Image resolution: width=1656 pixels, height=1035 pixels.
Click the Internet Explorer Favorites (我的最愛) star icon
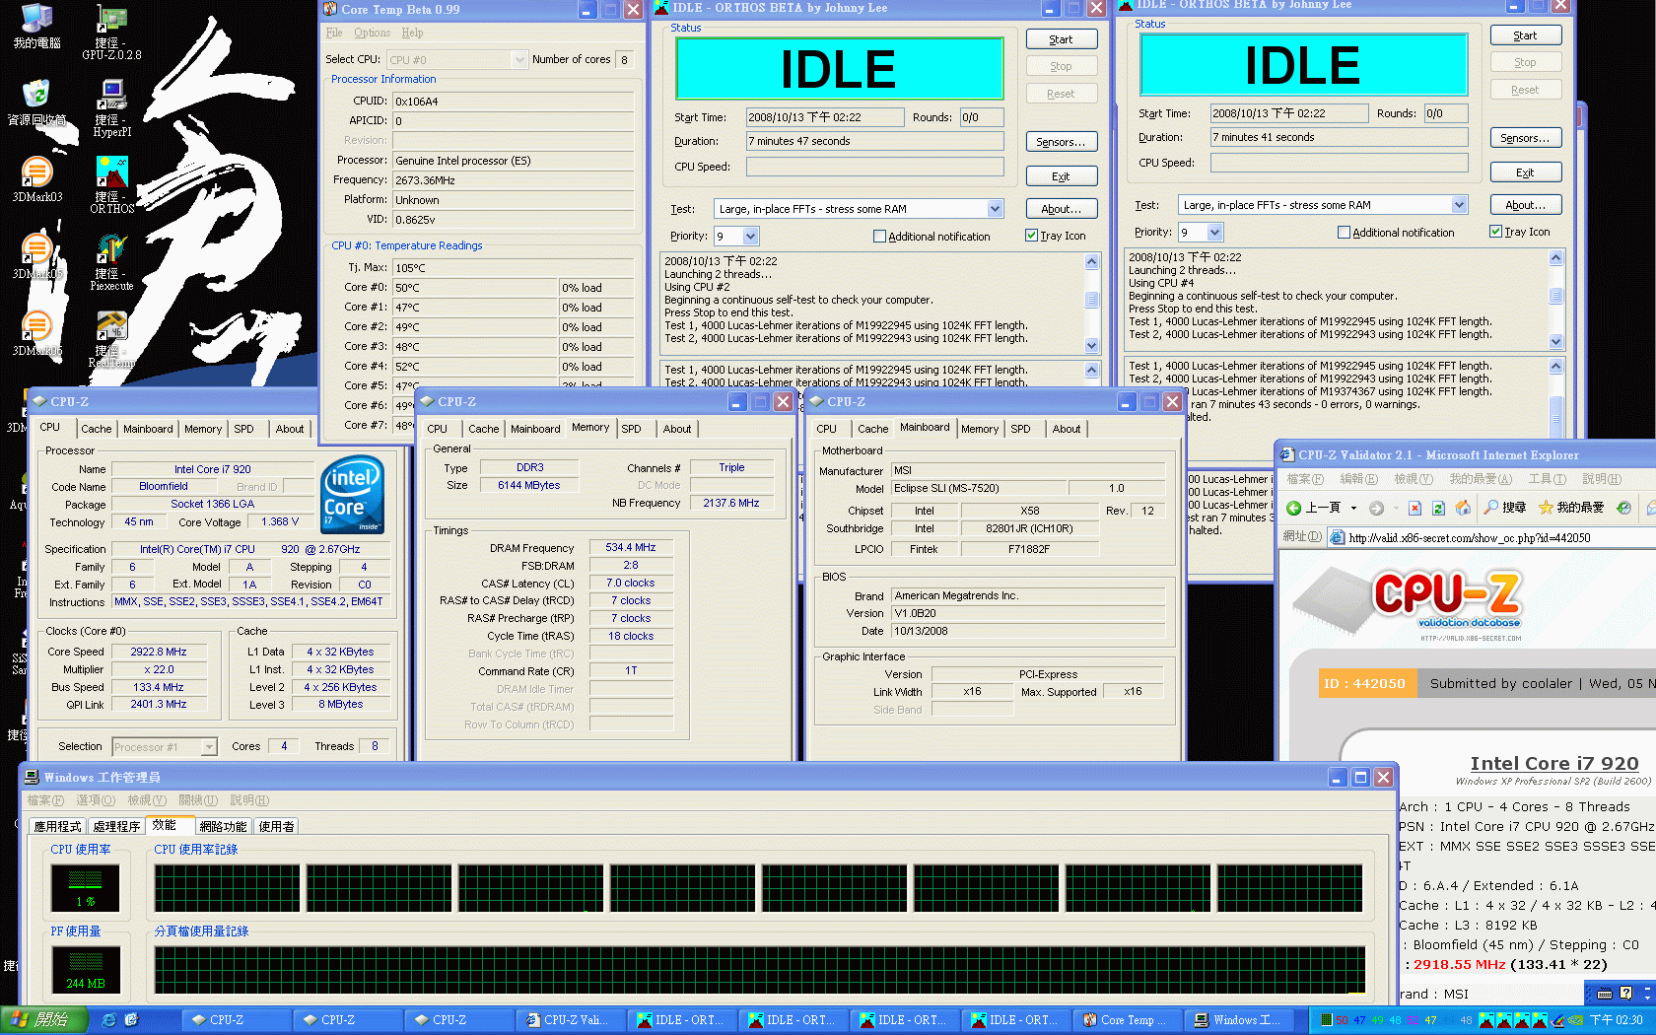[x=1546, y=508]
